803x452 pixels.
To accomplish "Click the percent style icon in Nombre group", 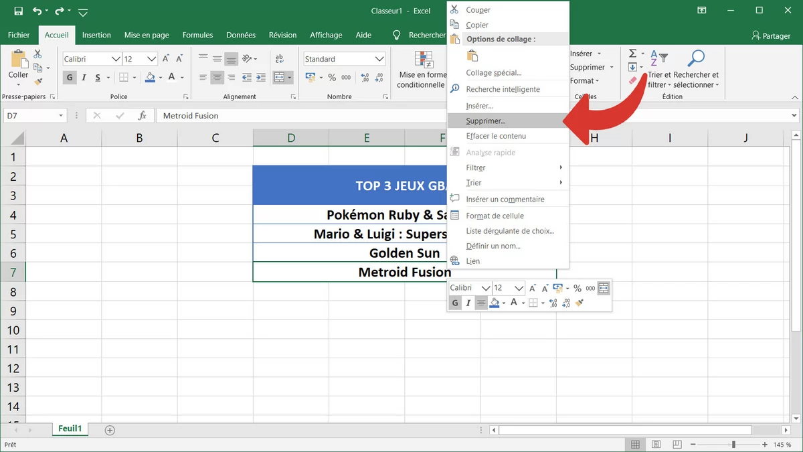I will [332, 78].
